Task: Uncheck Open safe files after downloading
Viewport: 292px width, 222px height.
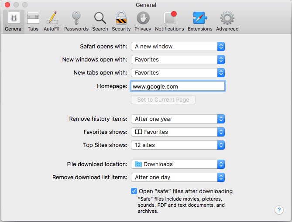Action: [134, 191]
